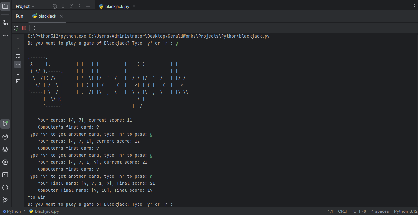Screen dimensions: 418x215
Task: Rerun the blackjack script
Action: tap(16, 28)
